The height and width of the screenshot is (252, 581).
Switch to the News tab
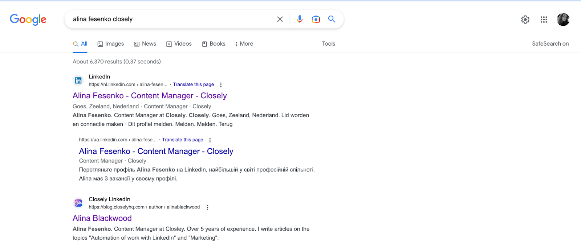click(x=145, y=44)
